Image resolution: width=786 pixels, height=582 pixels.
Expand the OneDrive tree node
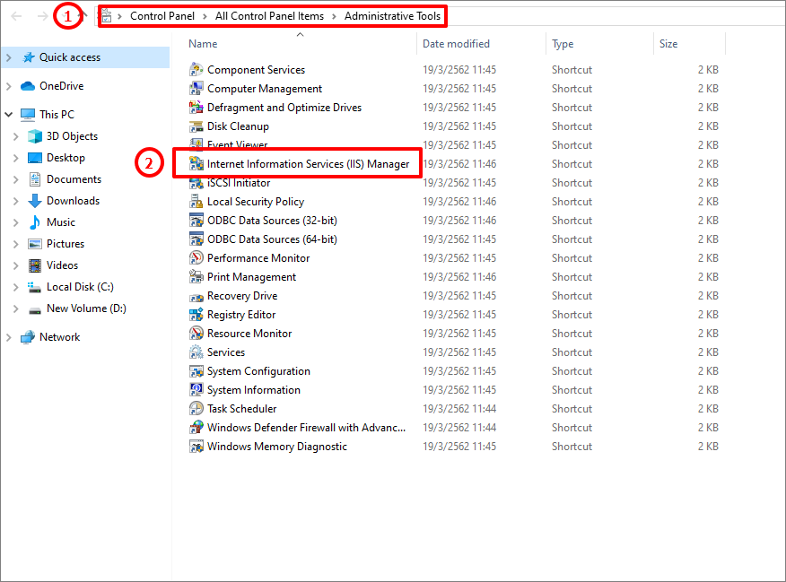tap(8, 86)
